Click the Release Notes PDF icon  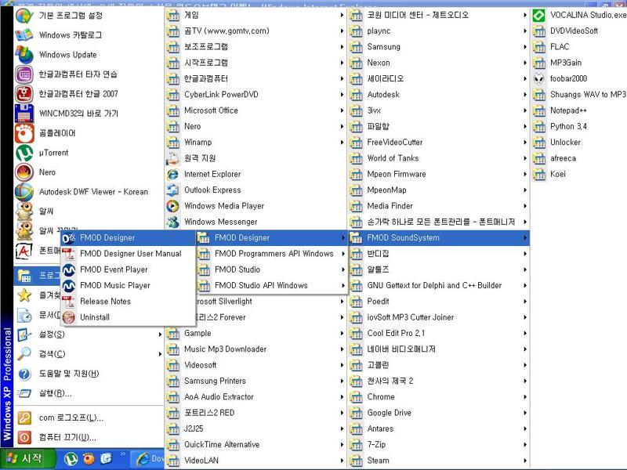pyautogui.click(x=69, y=302)
